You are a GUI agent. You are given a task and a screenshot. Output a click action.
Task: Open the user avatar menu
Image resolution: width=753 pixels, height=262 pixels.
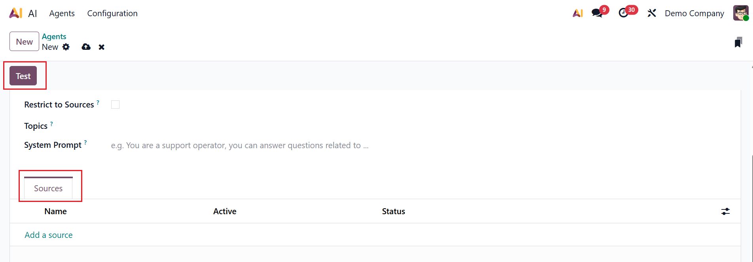coord(740,13)
